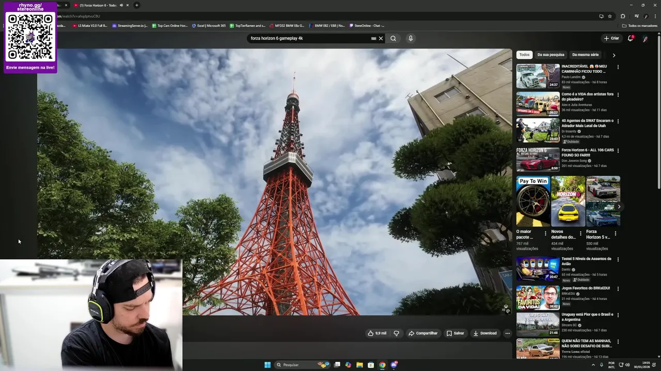Open the '40 Agentes da SWAT' video thumbnail
Viewport: 661px width, 371px height.
(x=538, y=131)
